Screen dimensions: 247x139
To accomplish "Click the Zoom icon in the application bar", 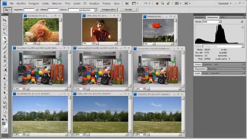I will [162, 3].
